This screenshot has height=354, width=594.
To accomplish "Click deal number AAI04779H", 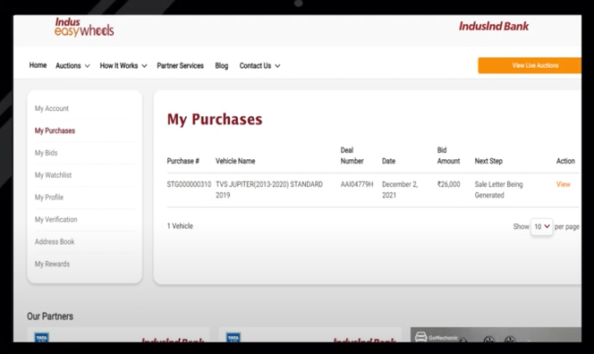I will [x=357, y=184].
